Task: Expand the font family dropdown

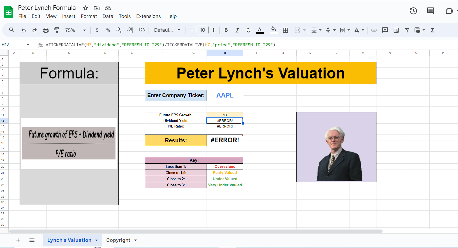Action: tap(167, 30)
